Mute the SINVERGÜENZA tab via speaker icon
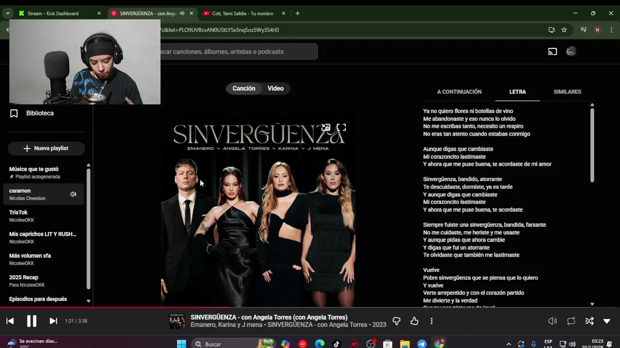This screenshot has height=348, width=620. [182, 14]
